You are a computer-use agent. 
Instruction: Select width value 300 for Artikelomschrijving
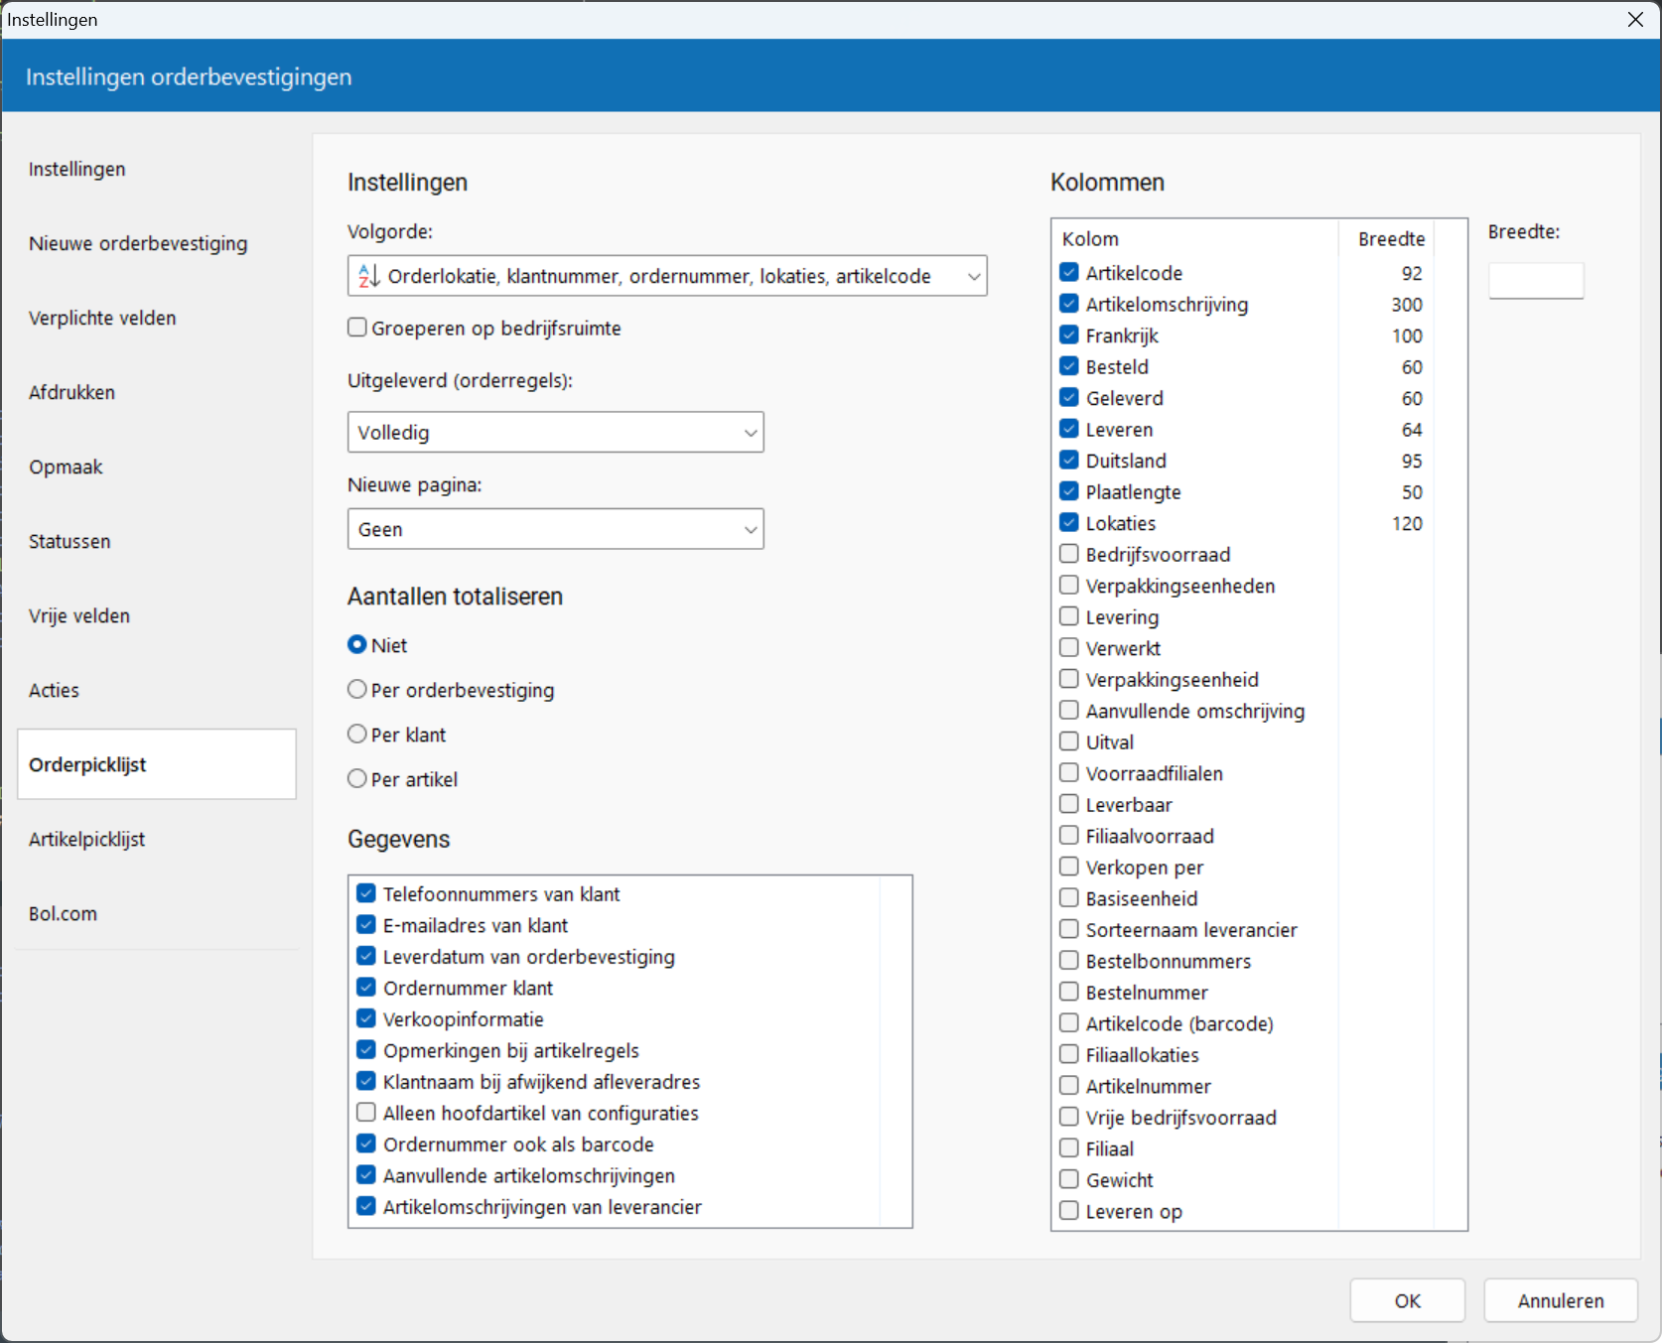coord(1406,305)
